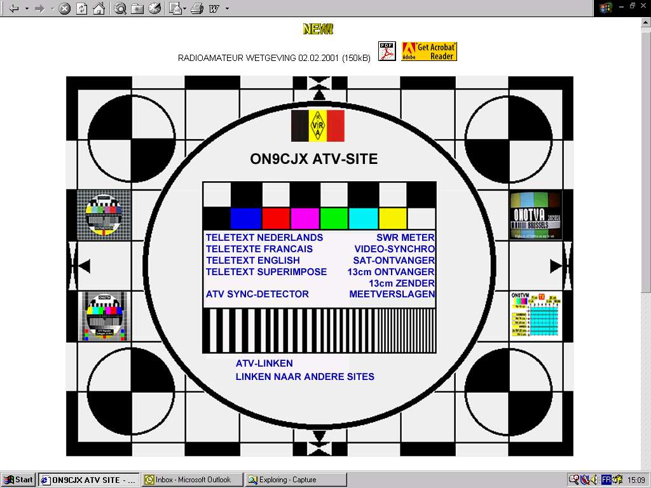Open the TELETEXT SUPERIMPOSE link
Image resolution: width=651 pixels, height=488 pixels.
[x=266, y=272]
